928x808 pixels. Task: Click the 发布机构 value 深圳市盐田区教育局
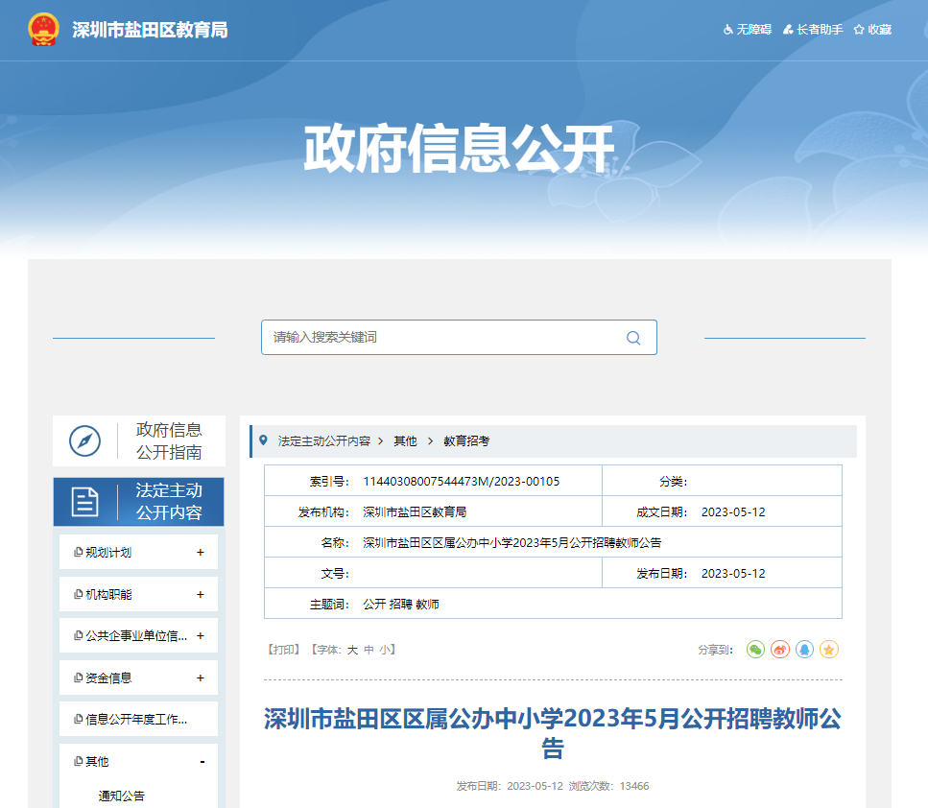click(x=415, y=512)
